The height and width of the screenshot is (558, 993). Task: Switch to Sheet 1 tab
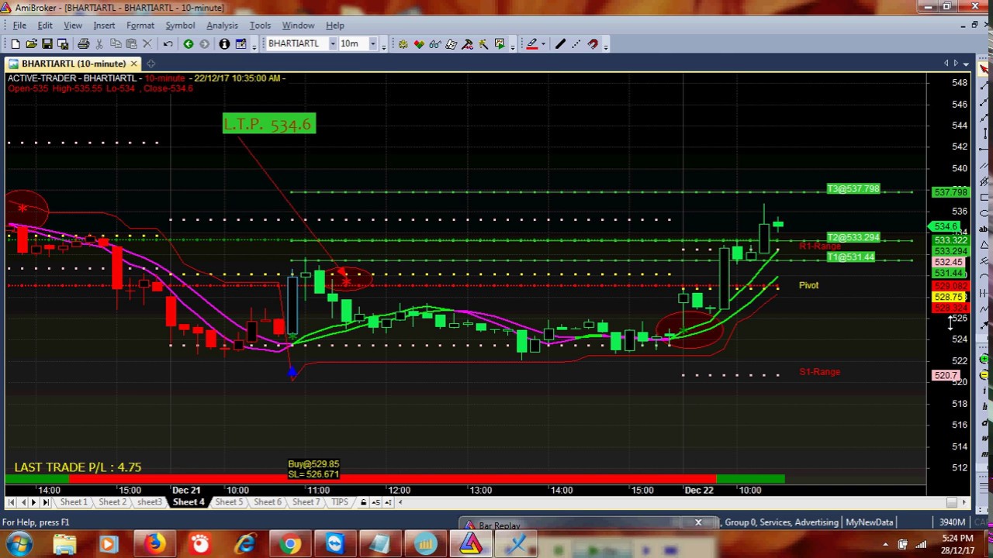74,502
